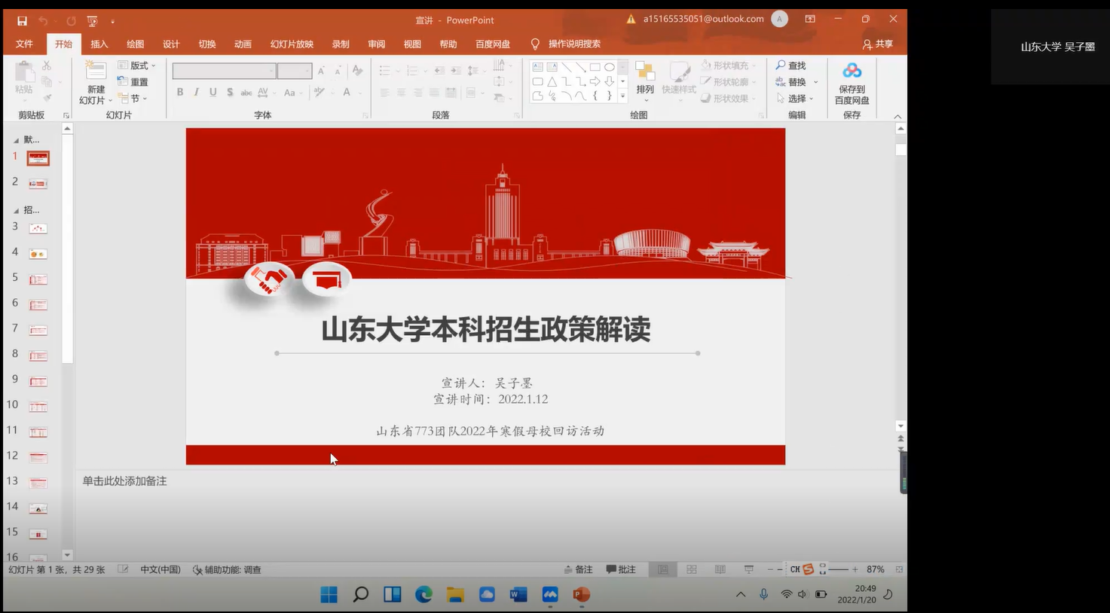Screen dimensions: 1110x613
Task: Click Comments (批注) in status bar
Action: coord(621,569)
